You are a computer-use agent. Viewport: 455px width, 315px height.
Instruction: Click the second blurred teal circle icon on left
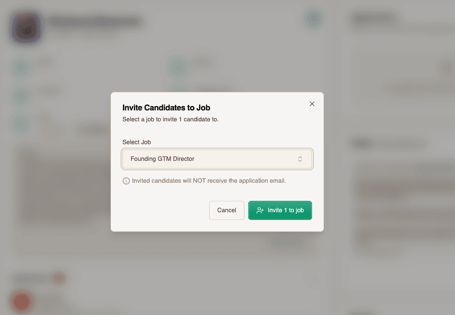[x=20, y=95]
